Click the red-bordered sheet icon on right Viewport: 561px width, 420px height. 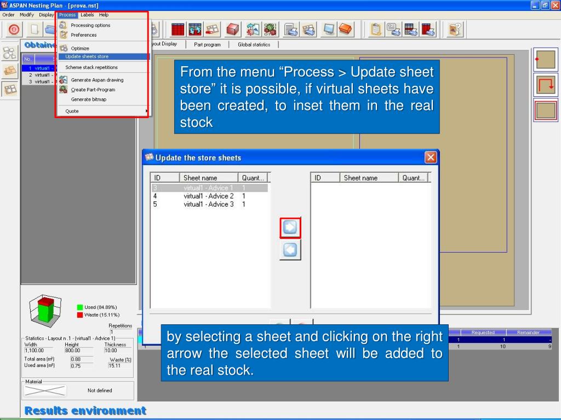(546, 110)
